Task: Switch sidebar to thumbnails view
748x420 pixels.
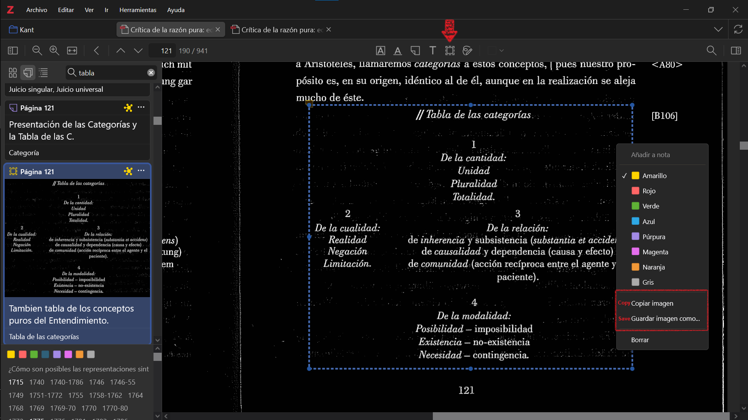Action: coord(13,73)
